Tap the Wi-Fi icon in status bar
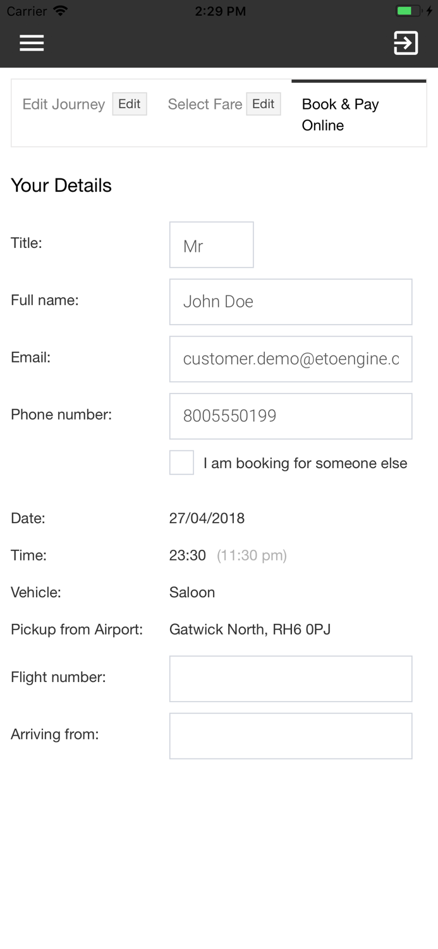This screenshot has width=438, height=949. [59, 10]
